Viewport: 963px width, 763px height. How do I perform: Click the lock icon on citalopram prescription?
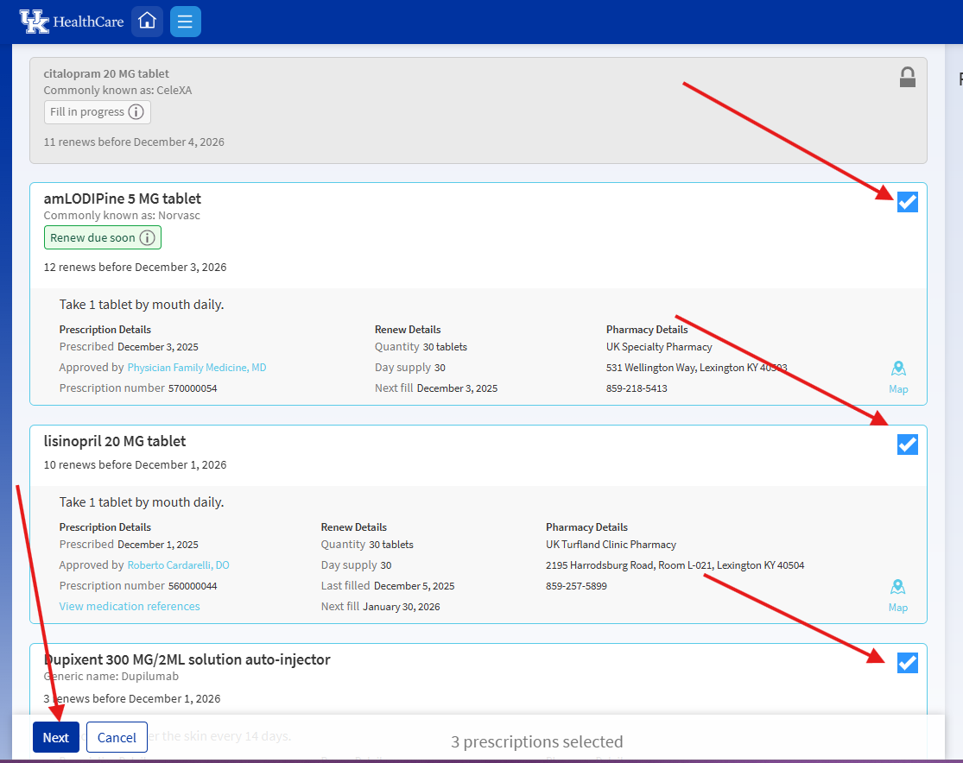908,77
